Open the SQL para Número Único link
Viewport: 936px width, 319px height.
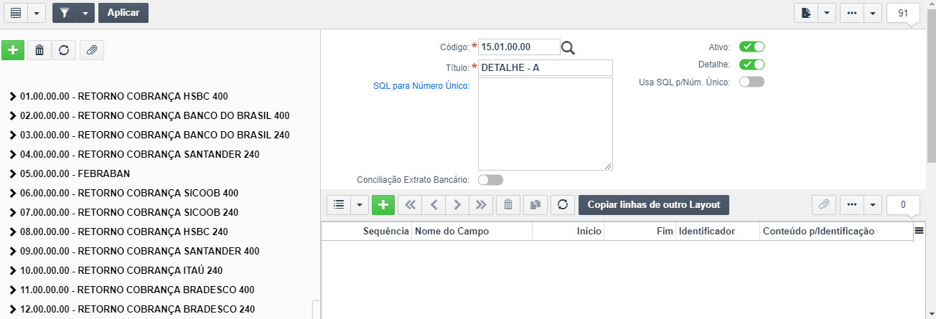tap(421, 86)
